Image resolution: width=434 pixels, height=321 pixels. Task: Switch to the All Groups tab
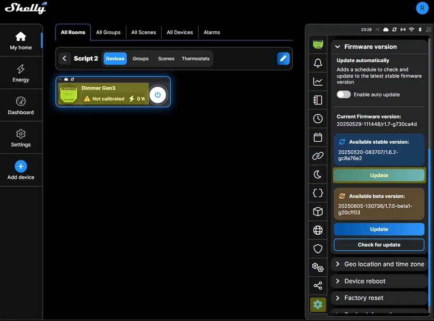coord(108,32)
